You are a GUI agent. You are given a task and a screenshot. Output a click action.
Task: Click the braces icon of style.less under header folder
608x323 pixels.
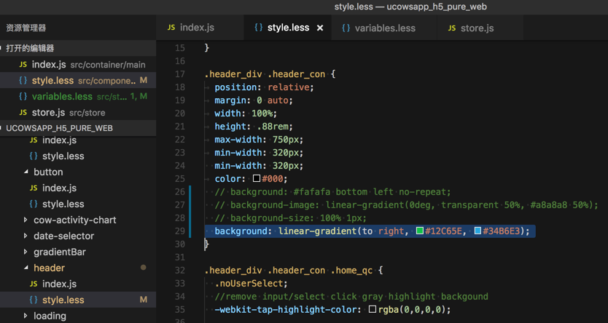[x=34, y=300]
